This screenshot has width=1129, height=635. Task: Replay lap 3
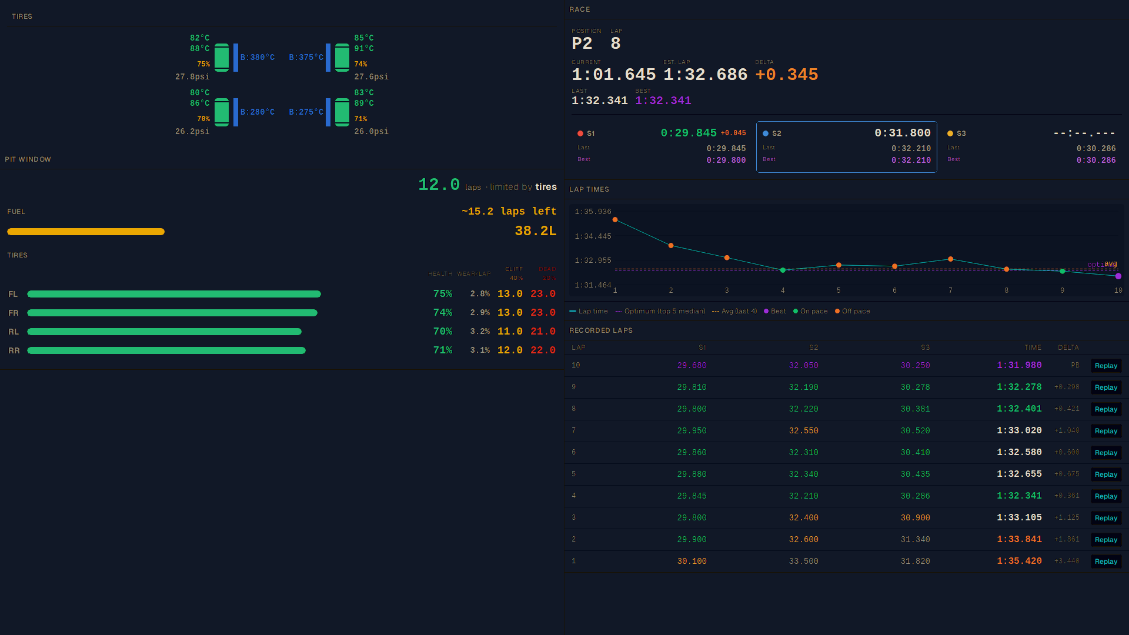(1106, 518)
